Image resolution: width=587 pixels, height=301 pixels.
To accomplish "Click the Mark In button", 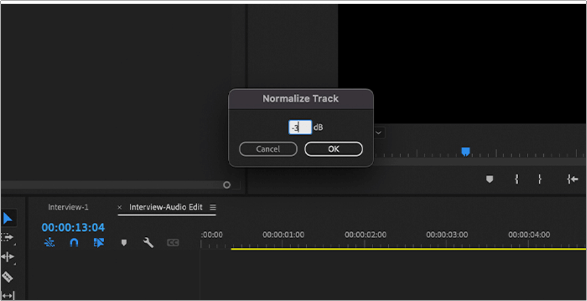I will (x=516, y=180).
